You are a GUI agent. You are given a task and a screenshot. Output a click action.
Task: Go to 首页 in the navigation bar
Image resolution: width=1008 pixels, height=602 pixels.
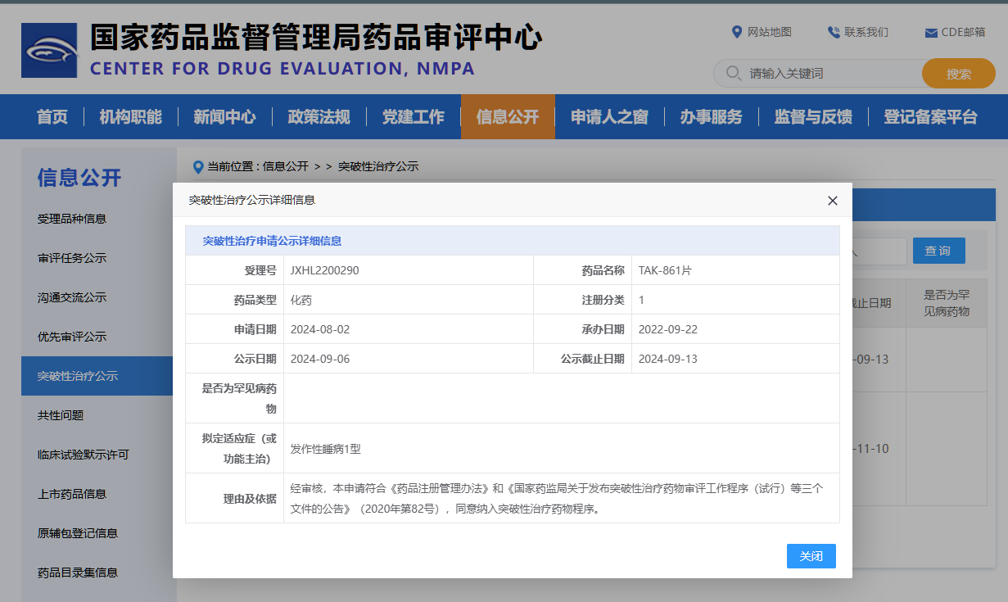click(52, 117)
